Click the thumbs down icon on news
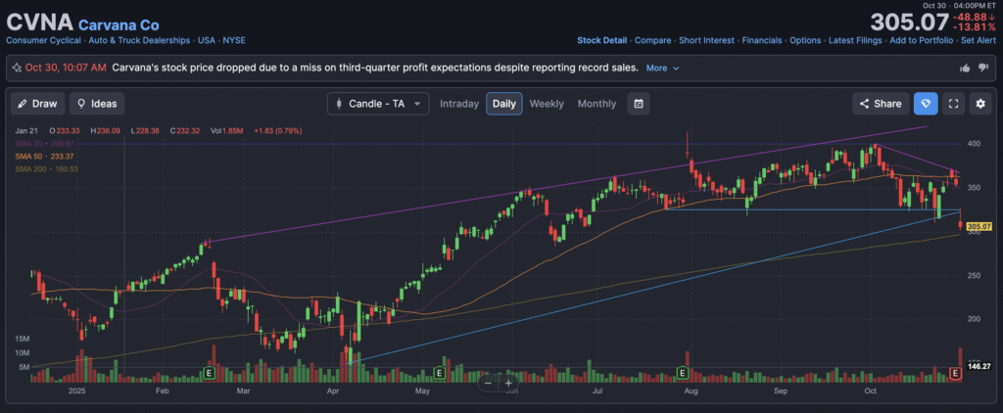The width and height of the screenshot is (1003, 413). pos(983,69)
